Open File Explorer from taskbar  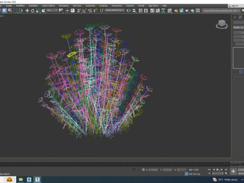pyautogui.click(x=21, y=179)
